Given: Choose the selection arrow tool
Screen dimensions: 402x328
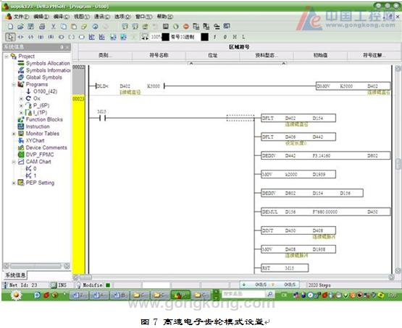Looking at the screenshot, I should point(10,37).
